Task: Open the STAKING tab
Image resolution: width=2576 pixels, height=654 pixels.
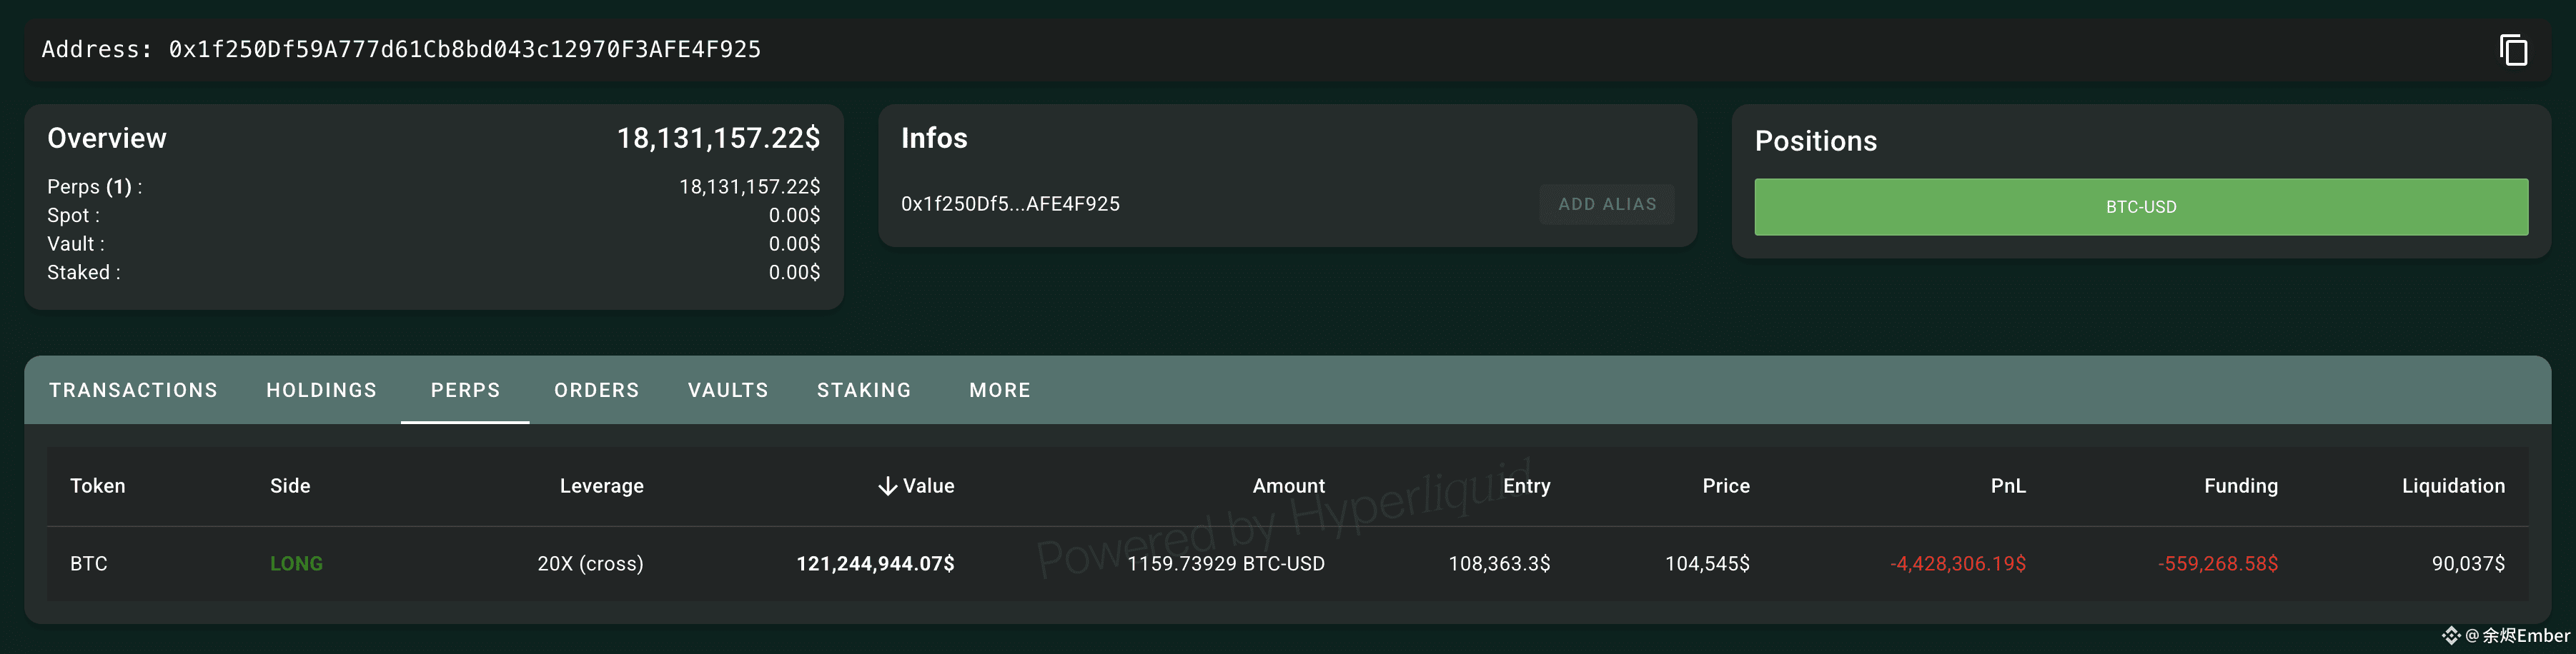Action: click(x=864, y=391)
